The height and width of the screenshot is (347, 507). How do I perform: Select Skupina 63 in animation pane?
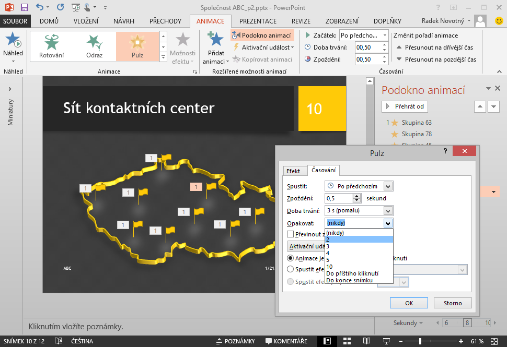pyautogui.click(x=417, y=123)
